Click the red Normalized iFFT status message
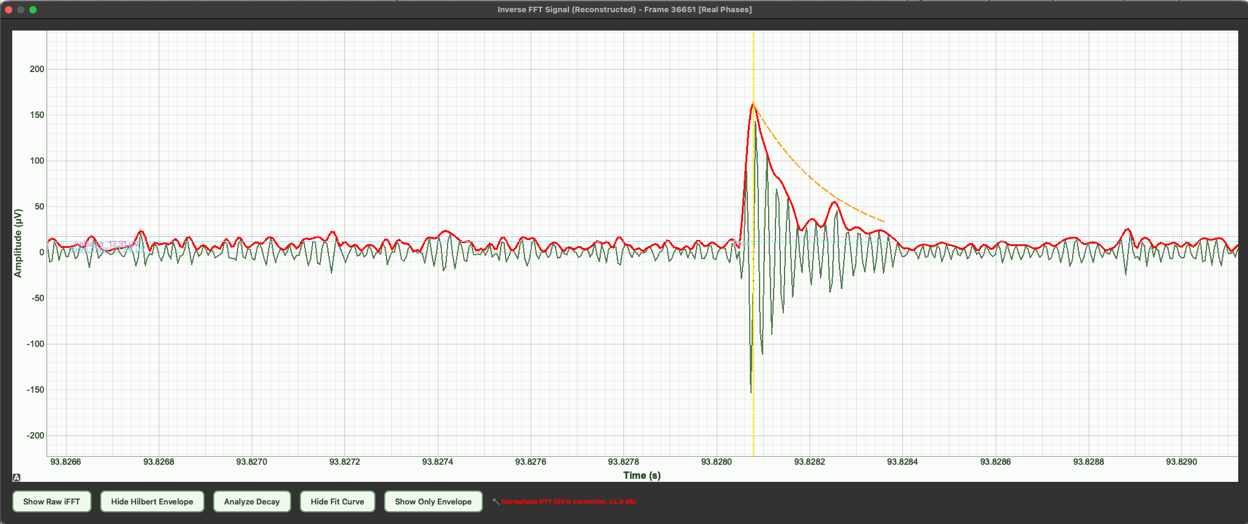 568,501
